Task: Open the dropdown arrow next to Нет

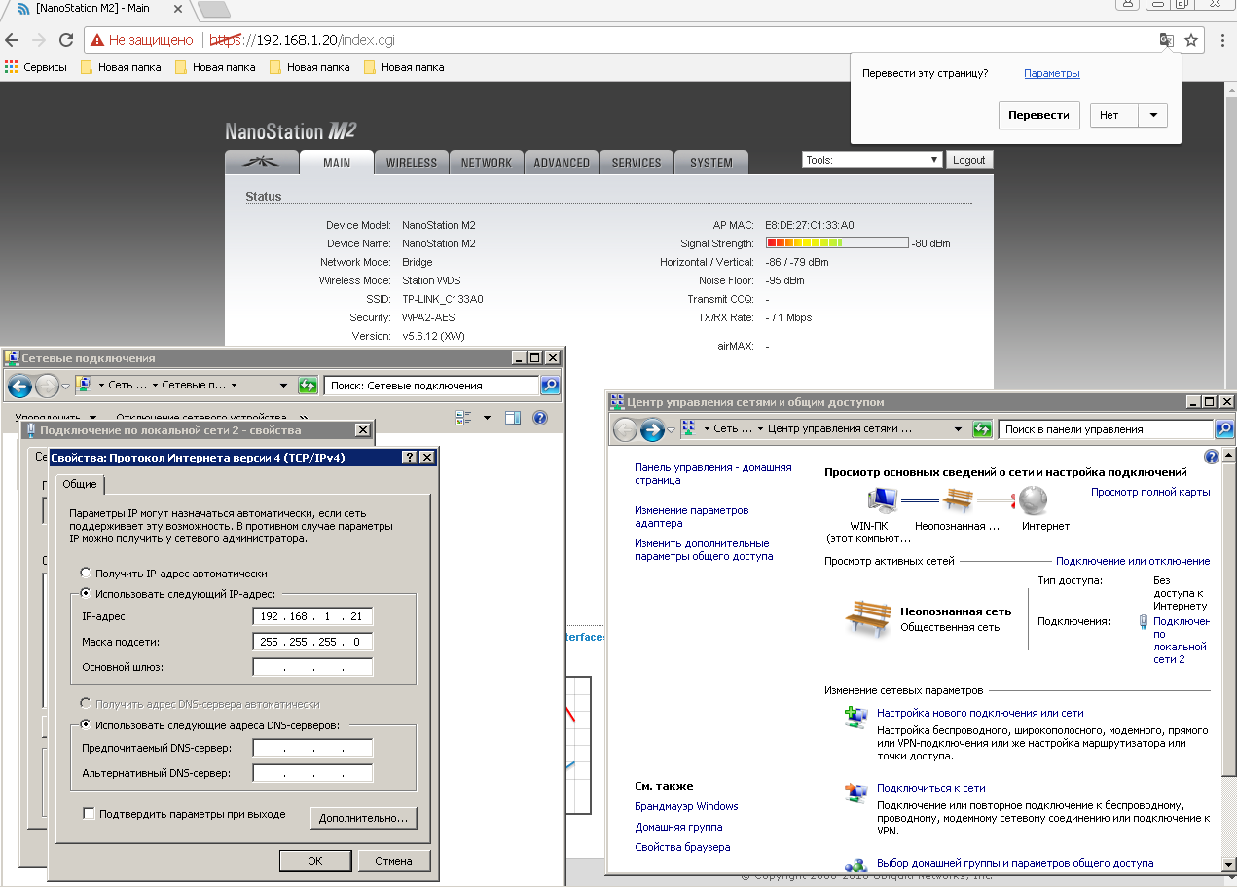Action: pos(1153,115)
